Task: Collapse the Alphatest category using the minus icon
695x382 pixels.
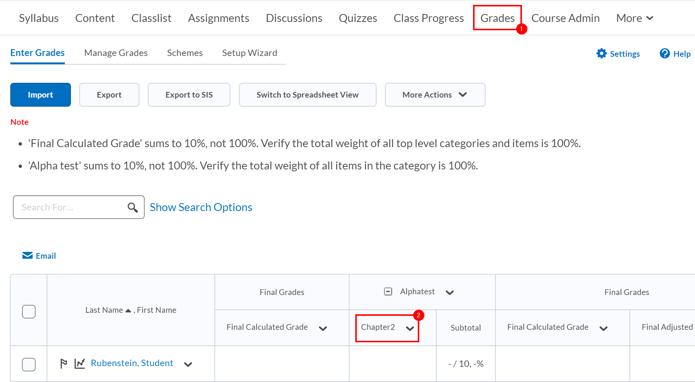Action: tap(388, 291)
